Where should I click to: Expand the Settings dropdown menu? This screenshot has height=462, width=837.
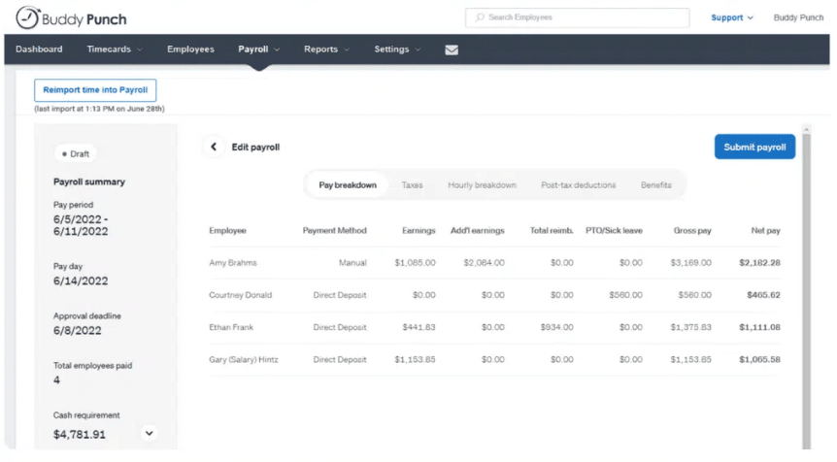398,49
